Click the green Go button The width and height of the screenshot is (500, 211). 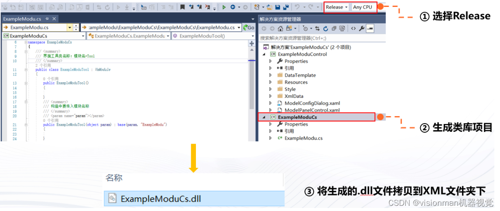[249, 28]
